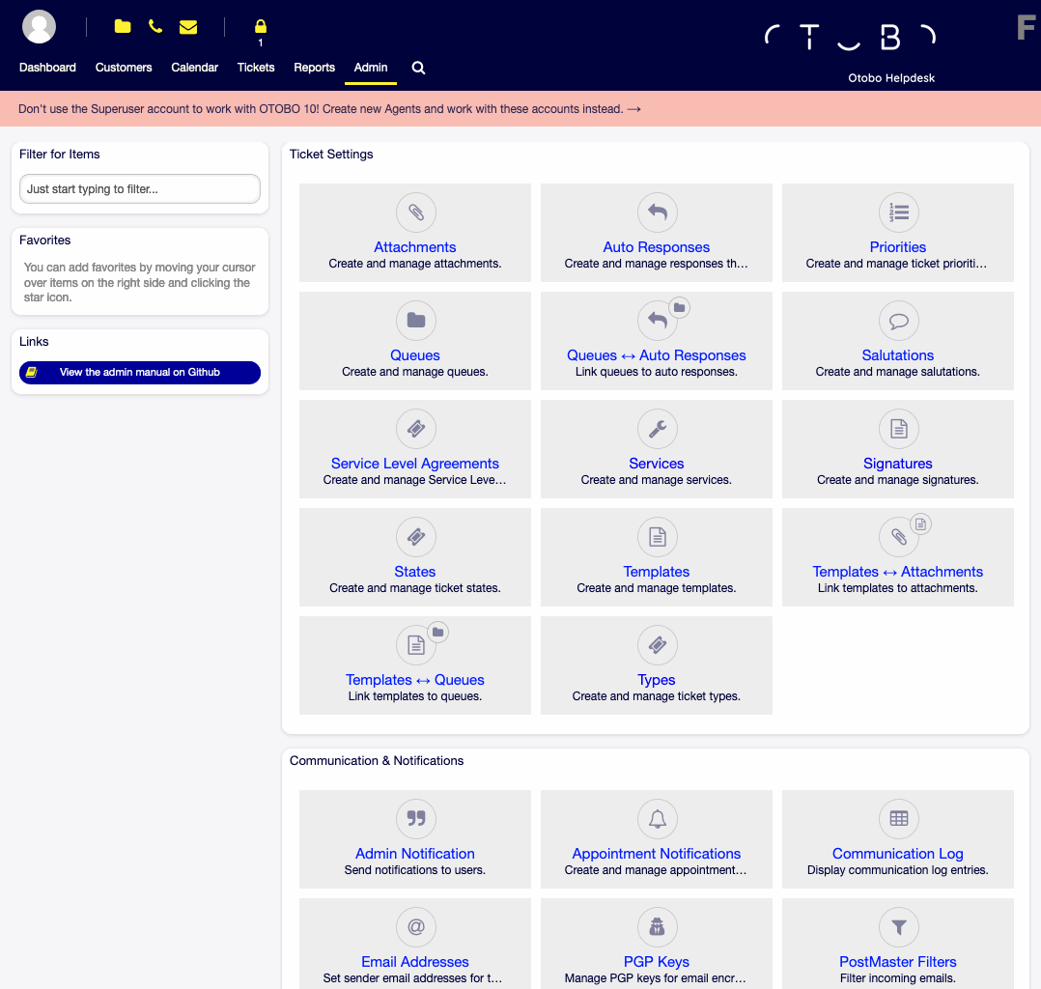Click the Salutations speech-bubble icon
The width and height of the screenshot is (1041, 989).
pos(898,321)
